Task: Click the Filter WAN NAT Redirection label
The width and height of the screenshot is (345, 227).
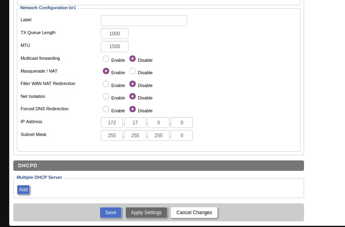Action: pyautogui.click(x=48, y=83)
